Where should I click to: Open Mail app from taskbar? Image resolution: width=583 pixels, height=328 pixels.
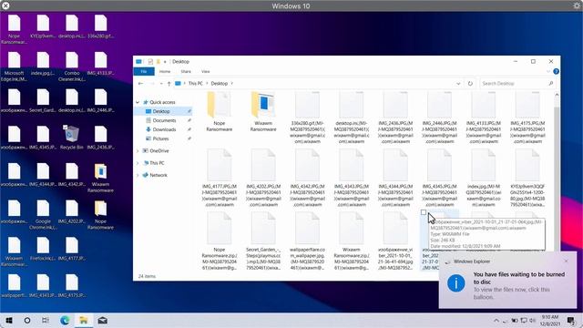(x=103, y=320)
